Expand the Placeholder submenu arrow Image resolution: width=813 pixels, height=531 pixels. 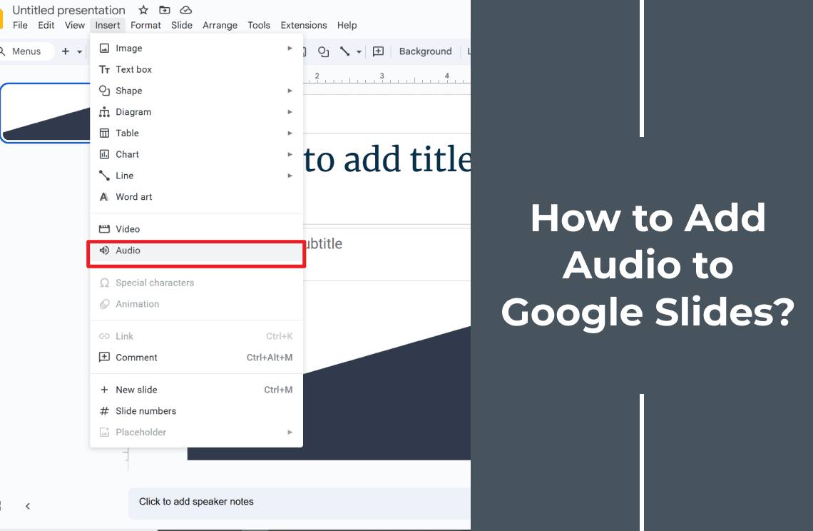pyautogui.click(x=290, y=433)
